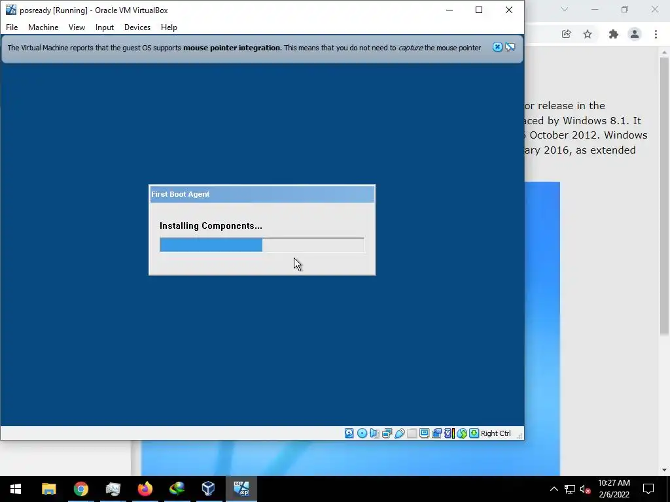Viewport: 670px width, 502px height.
Task: Open the Input menu
Action: [x=105, y=27]
